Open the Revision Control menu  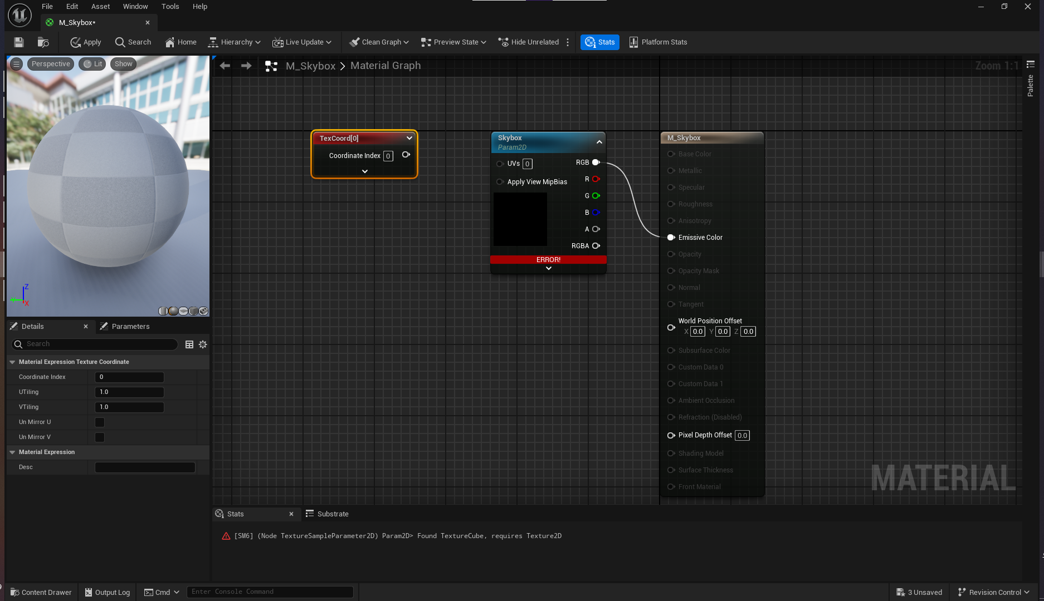(x=993, y=592)
